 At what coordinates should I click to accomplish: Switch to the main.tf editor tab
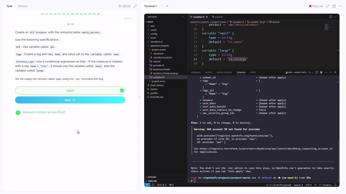click(218, 17)
